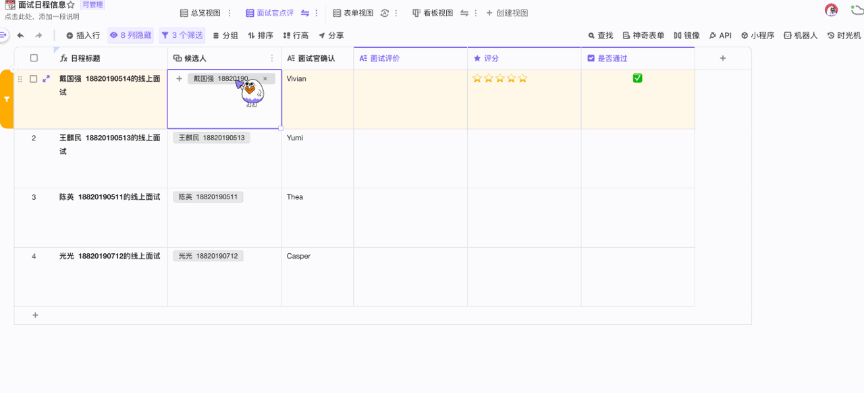Click the 插入行 button
This screenshot has height=393, width=864.
tap(82, 36)
